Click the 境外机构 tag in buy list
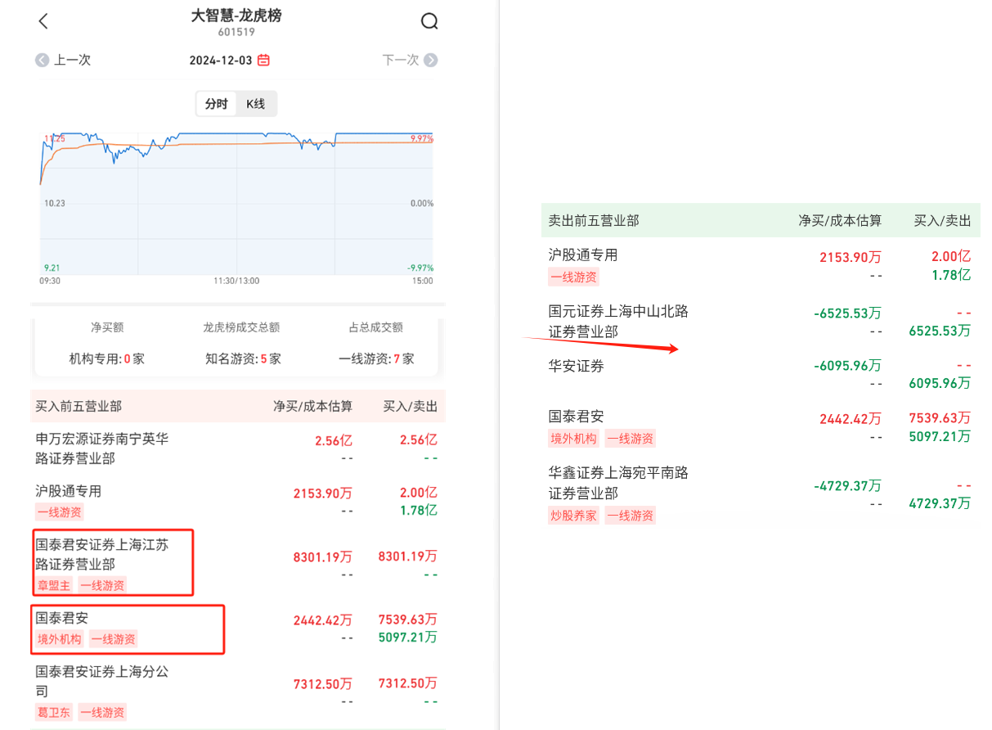Image resolution: width=992 pixels, height=730 pixels. (60, 639)
